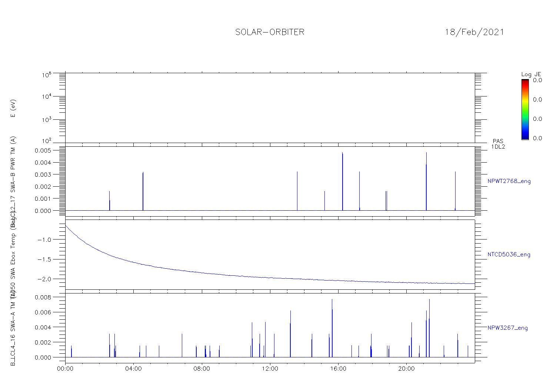Click the 00:00 time axis tick label

[66, 368]
